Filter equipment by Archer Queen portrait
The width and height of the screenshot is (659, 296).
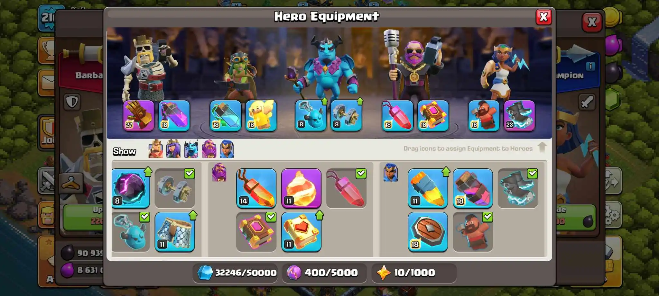pyautogui.click(x=173, y=149)
